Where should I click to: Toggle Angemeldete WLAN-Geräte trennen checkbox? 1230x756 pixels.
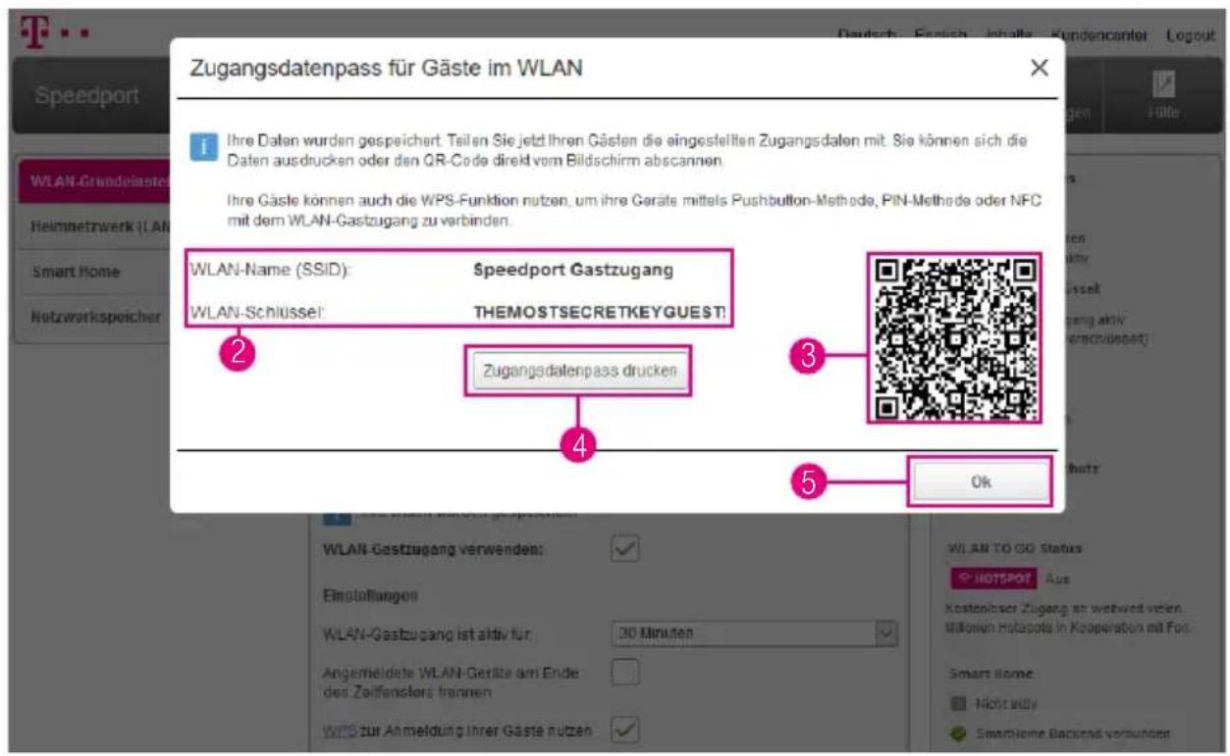click(x=625, y=673)
